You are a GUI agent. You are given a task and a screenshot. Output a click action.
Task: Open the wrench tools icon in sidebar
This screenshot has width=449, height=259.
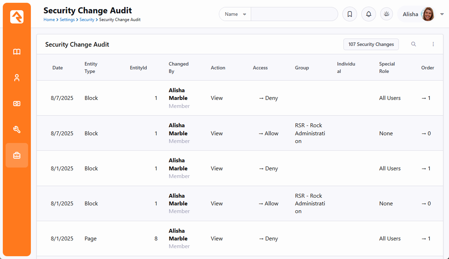tap(17, 130)
